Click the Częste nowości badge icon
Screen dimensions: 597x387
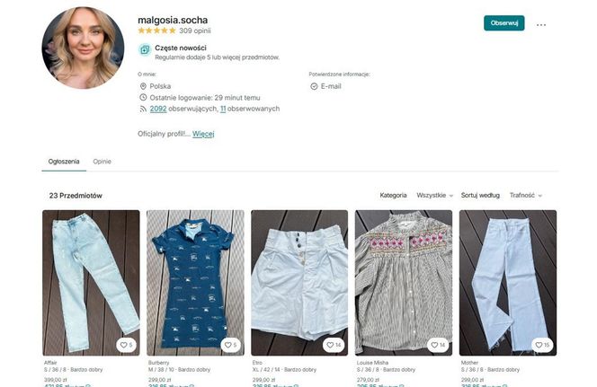coord(144,50)
